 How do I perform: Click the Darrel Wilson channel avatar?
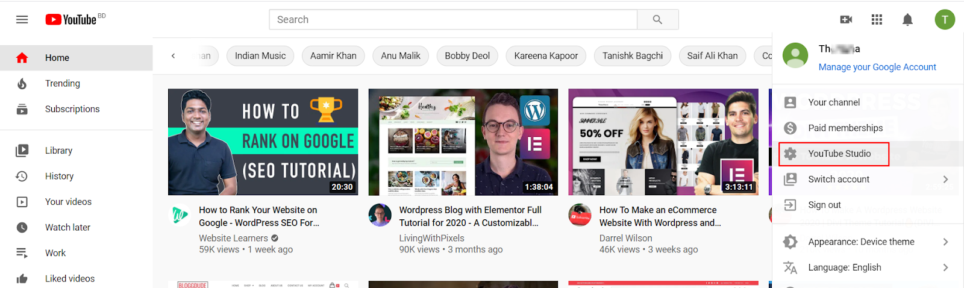coord(580,215)
